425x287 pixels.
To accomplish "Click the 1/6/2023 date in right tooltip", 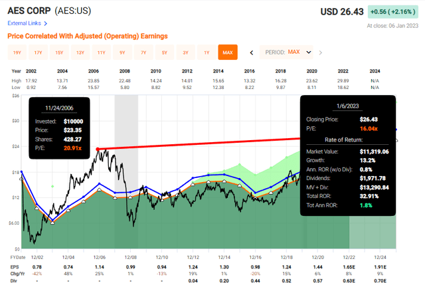I will point(347,106).
